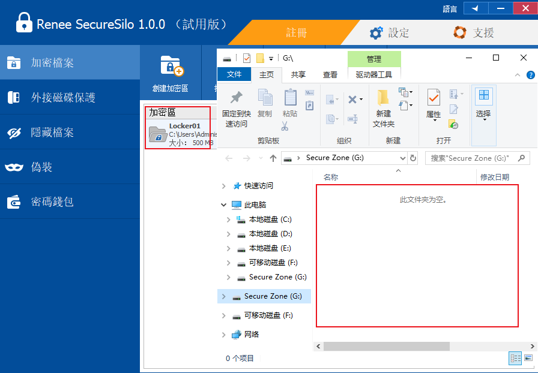
Task: Click the folder icon in quick access toolbar
Action: (261, 58)
